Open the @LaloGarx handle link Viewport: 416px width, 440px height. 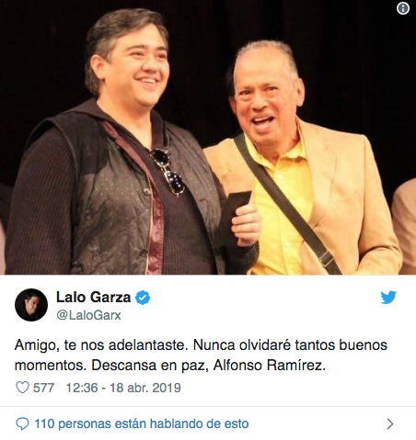[89, 315]
